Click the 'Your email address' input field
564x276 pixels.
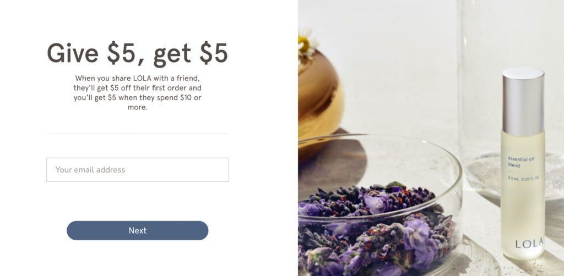[x=137, y=170]
